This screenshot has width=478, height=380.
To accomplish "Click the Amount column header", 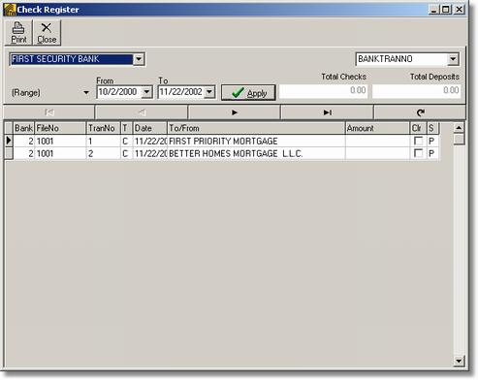I will click(377, 128).
